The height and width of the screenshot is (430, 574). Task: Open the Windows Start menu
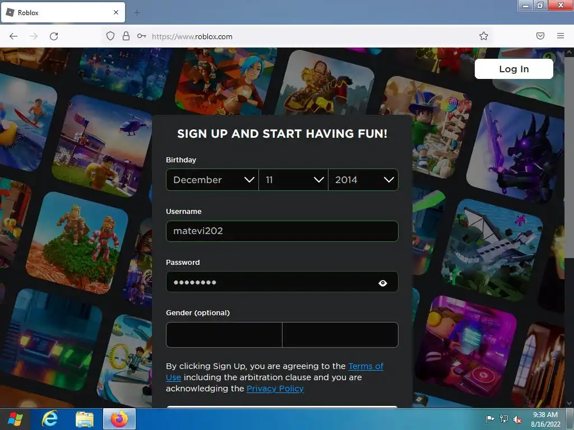tap(15, 419)
